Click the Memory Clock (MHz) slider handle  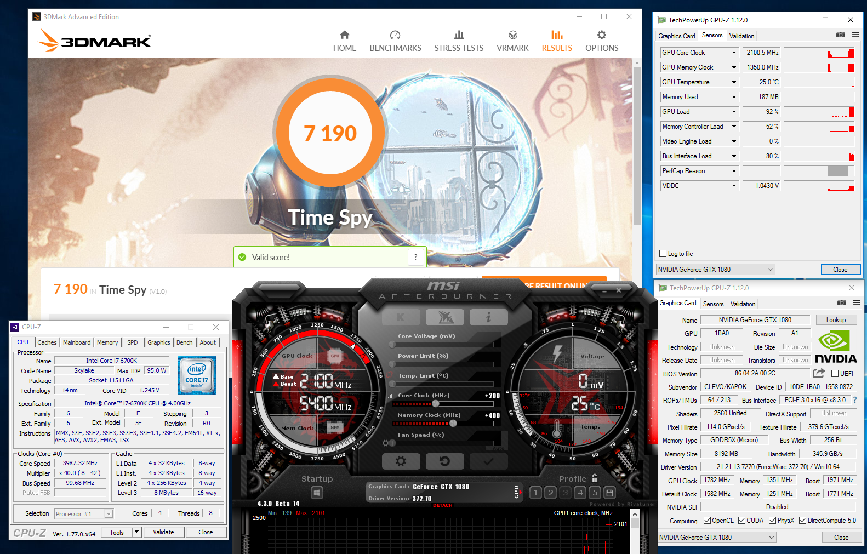point(453,424)
